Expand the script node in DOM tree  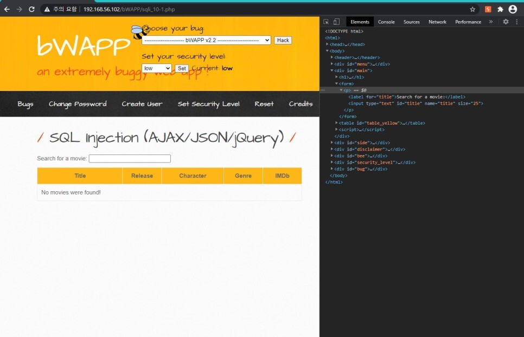pyautogui.click(x=336, y=129)
